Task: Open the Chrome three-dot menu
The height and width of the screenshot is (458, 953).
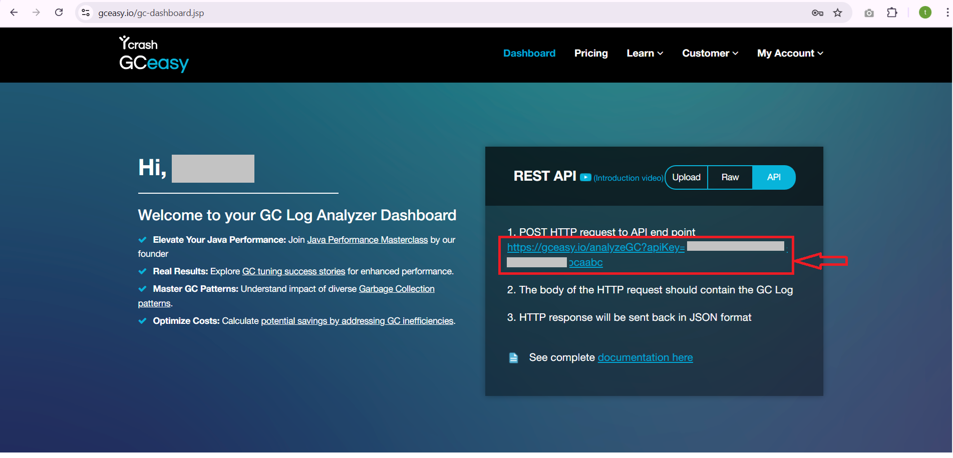Action: 947,13
